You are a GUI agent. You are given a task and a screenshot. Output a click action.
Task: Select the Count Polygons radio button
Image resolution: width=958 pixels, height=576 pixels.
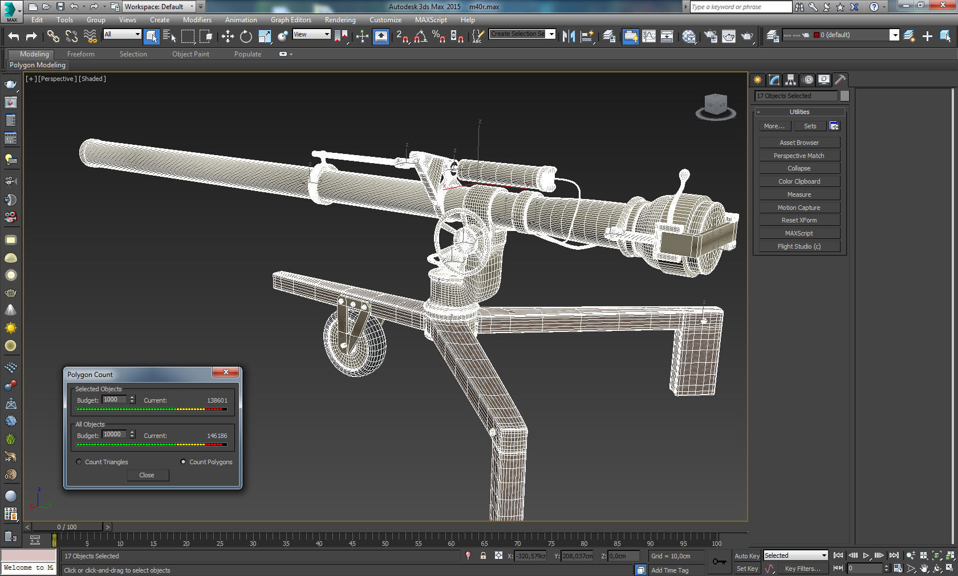[x=183, y=462]
